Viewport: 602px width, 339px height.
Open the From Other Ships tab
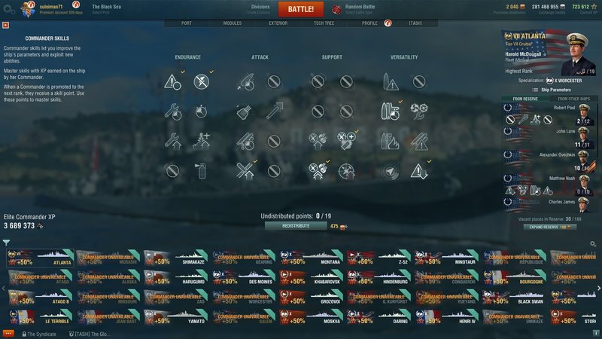(x=573, y=99)
